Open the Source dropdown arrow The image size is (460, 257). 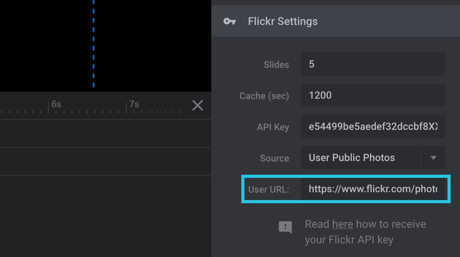(x=433, y=158)
